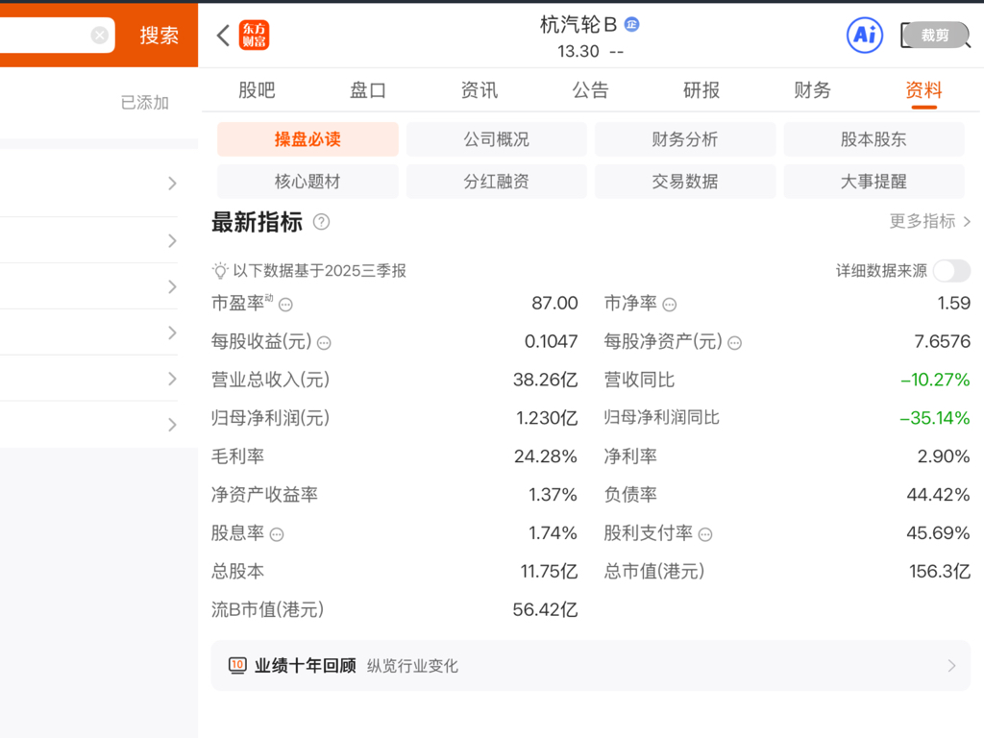The width and height of the screenshot is (984, 738).
Task: Open the Ai assistant icon
Action: [865, 36]
